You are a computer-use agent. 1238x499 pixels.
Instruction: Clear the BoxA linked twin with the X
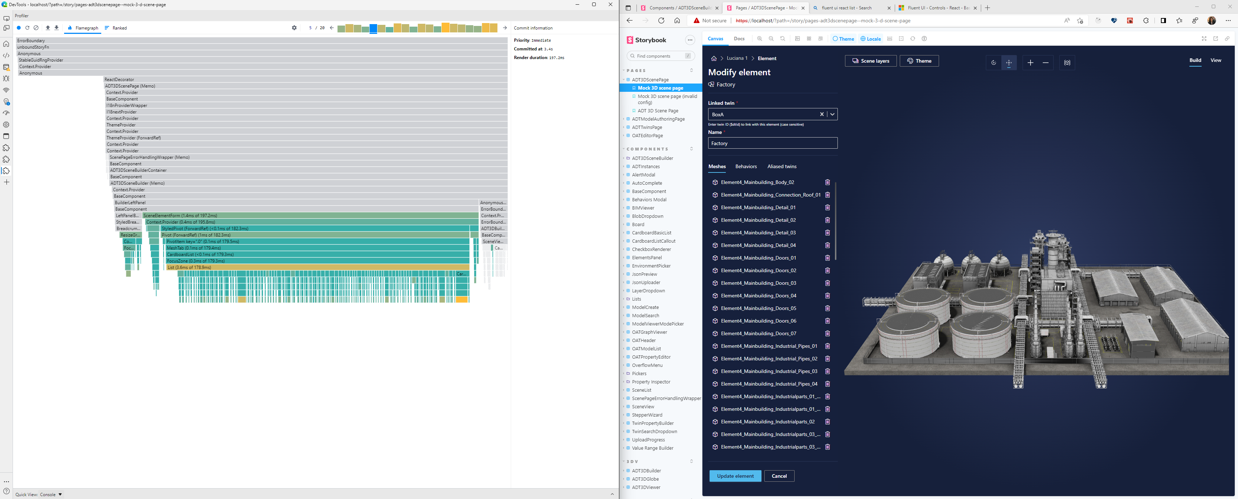click(x=822, y=114)
